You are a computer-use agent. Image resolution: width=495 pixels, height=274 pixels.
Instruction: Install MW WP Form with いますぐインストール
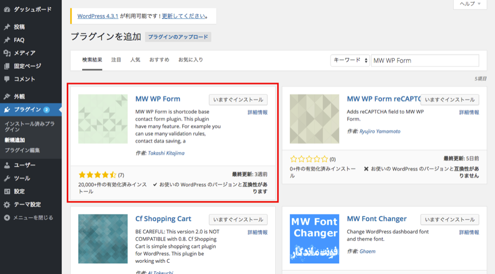[x=238, y=100]
